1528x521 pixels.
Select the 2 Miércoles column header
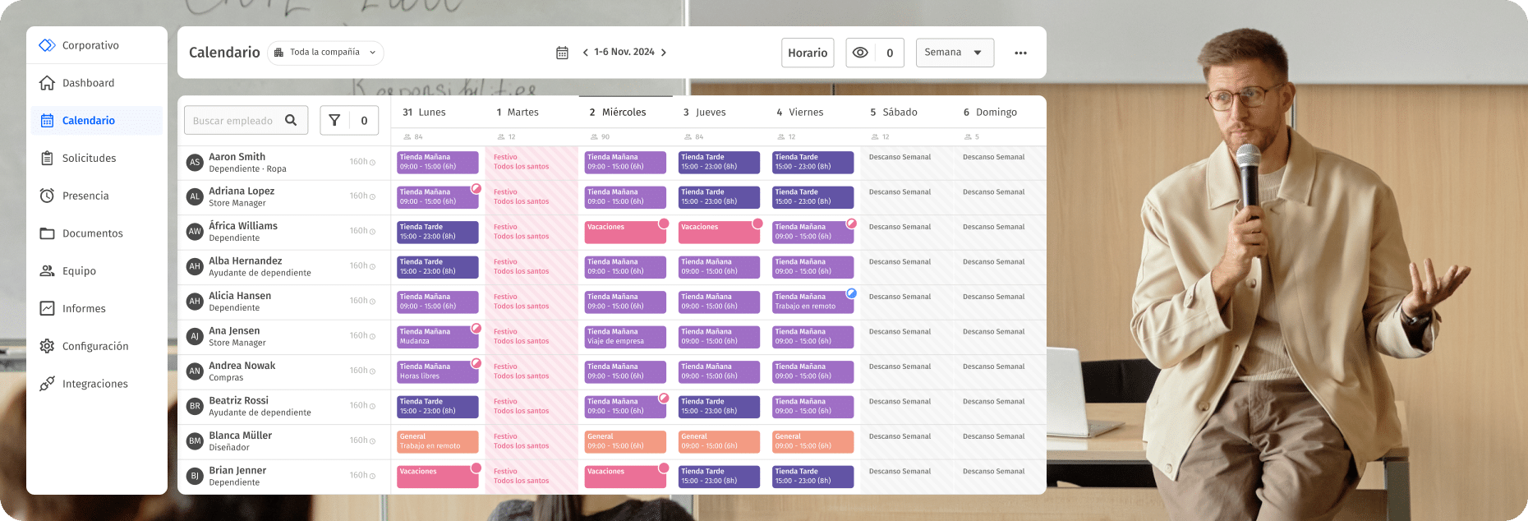click(619, 113)
